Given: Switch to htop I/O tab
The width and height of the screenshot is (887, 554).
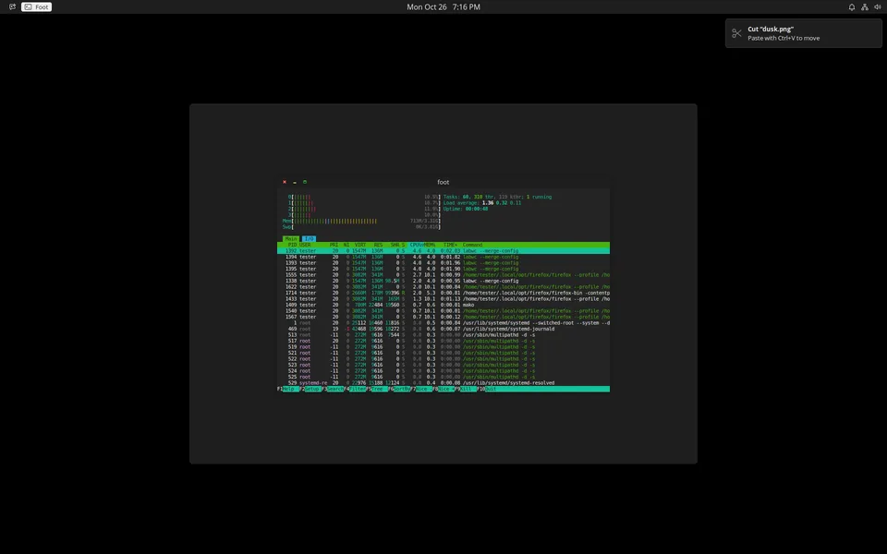Looking at the screenshot, I should [309, 238].
